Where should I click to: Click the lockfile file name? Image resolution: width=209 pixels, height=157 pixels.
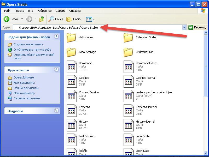(83, 151)
